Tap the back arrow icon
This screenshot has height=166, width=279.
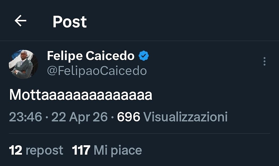(21, 21)
